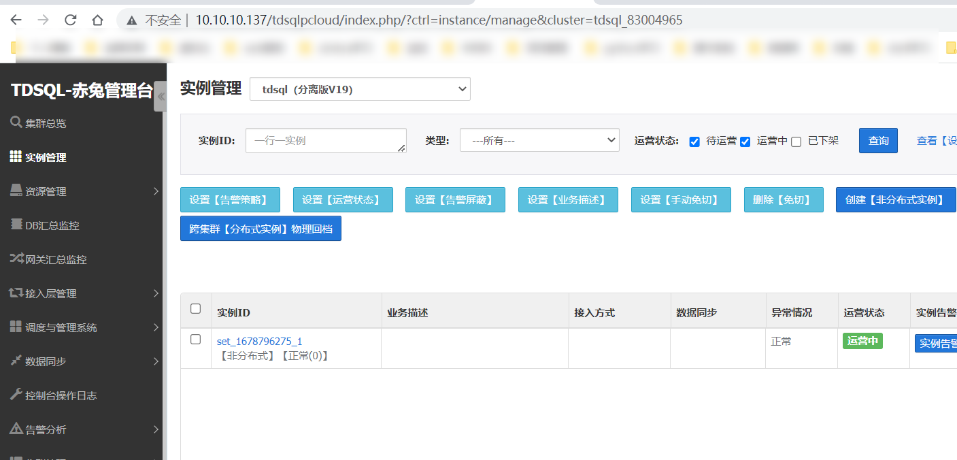Viewport: 957px width, 460px height.
Task: Click 实例ID column header
Action: (233, 312)
